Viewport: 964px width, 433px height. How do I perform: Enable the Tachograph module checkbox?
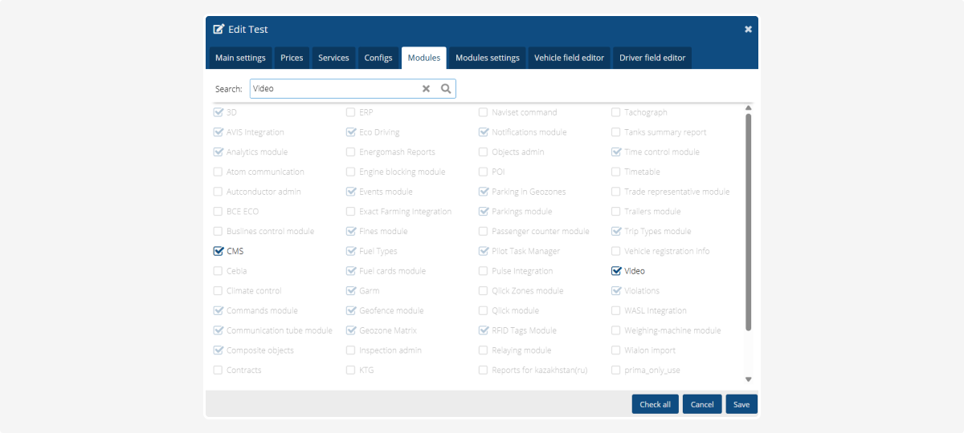click(x=617, y=112)
